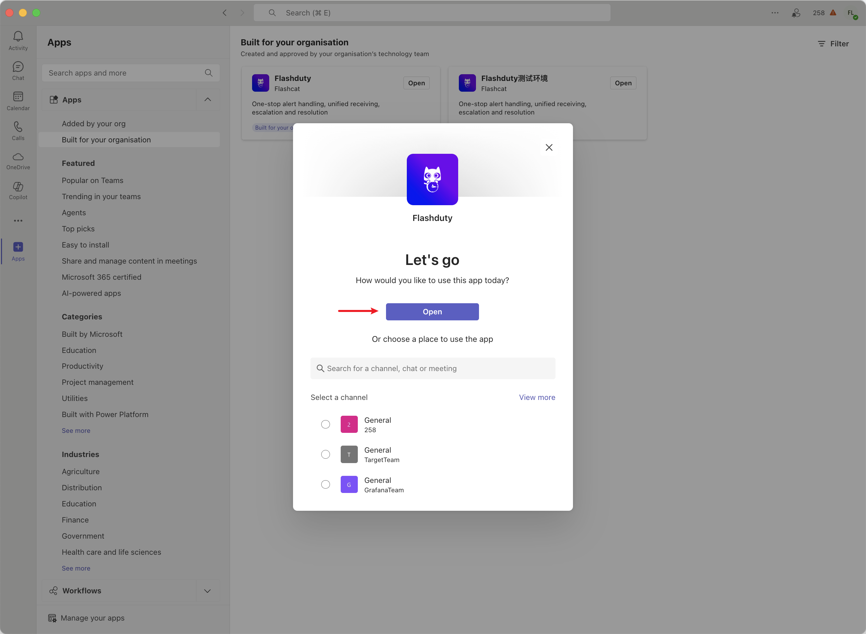Select Distribution industry
The image size is (866, 634).
[82, 488]
